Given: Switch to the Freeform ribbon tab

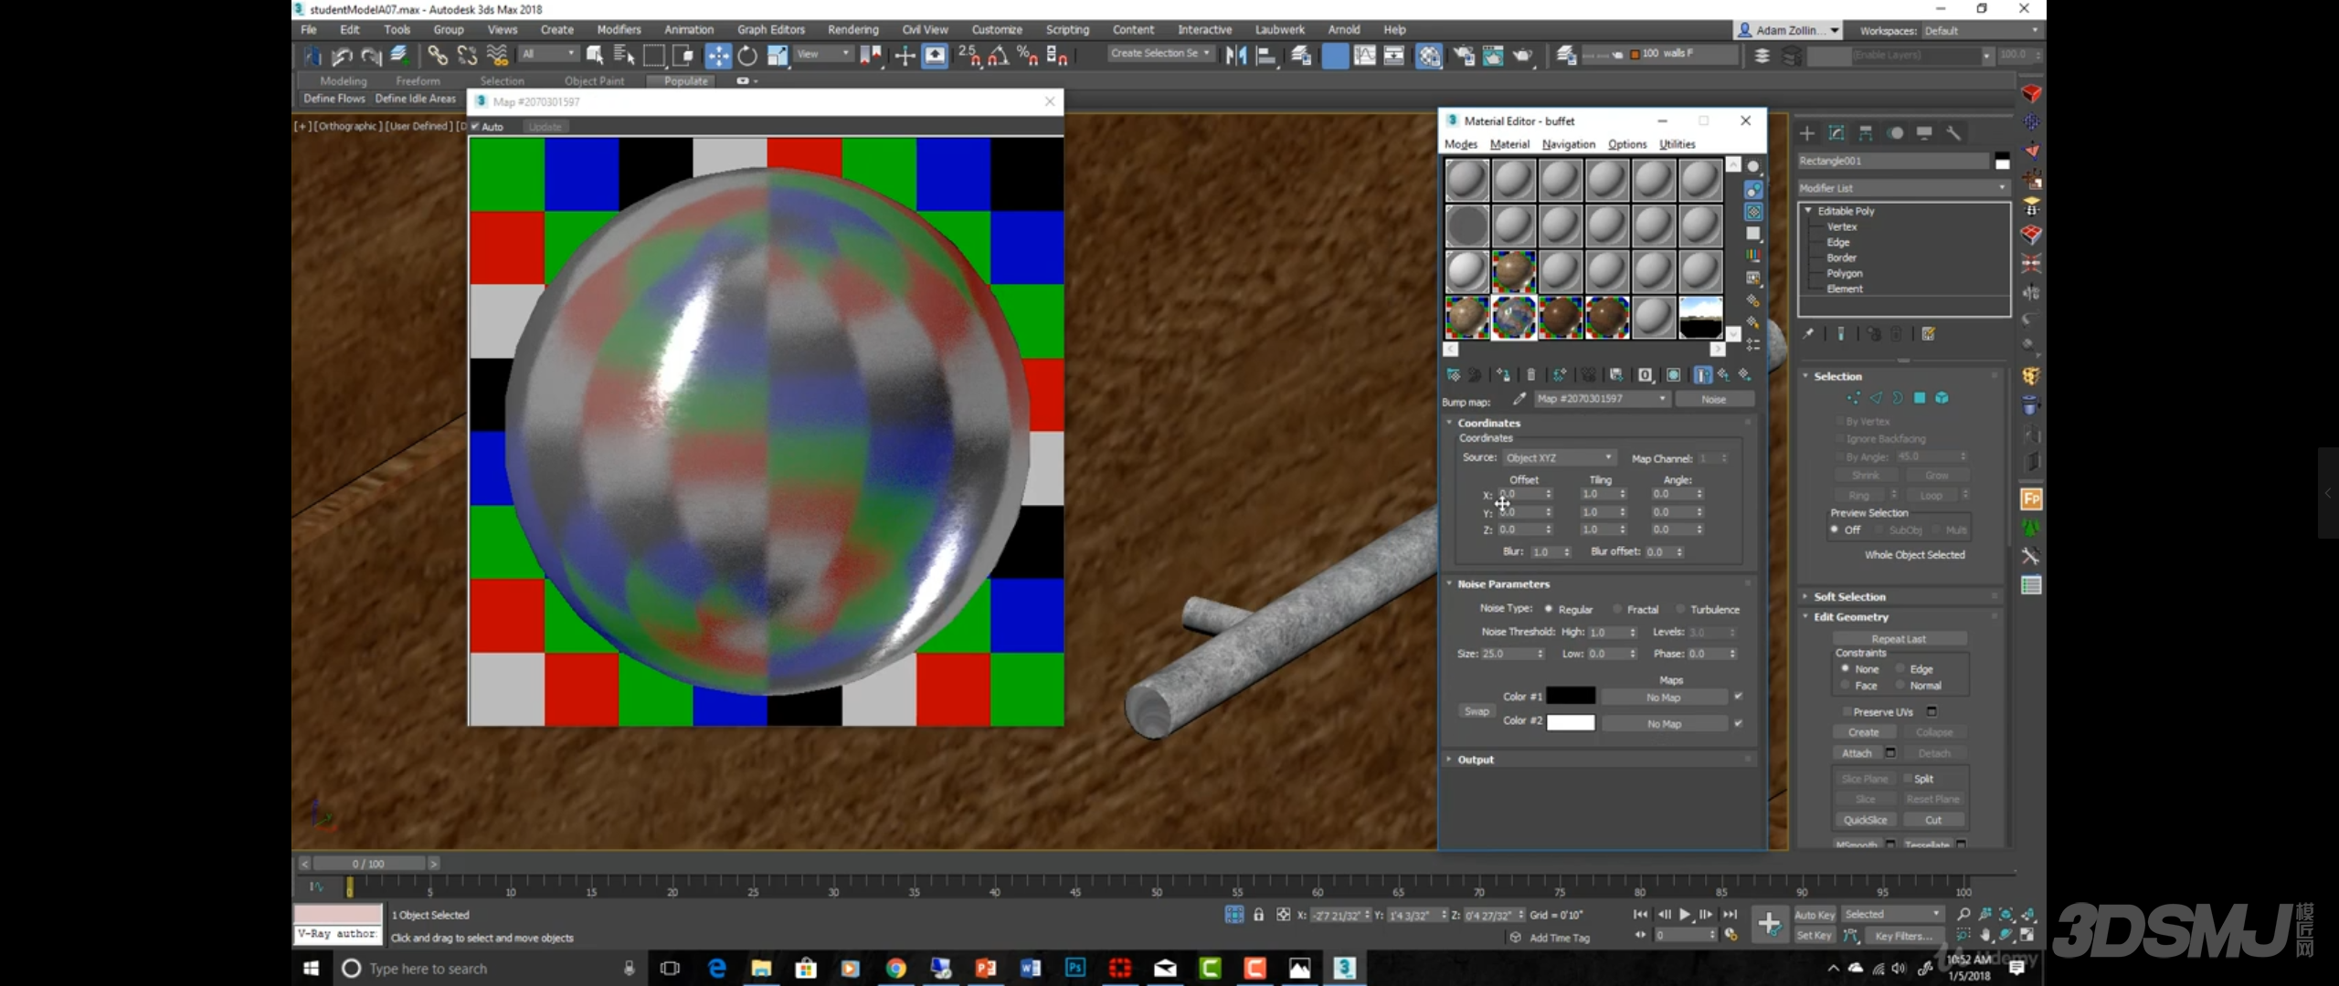Looking at the screenshot, I should tap(418, 80).
